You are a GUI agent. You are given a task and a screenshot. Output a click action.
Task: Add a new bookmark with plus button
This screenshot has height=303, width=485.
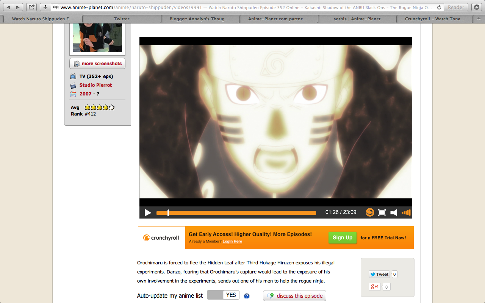[45, 7]
